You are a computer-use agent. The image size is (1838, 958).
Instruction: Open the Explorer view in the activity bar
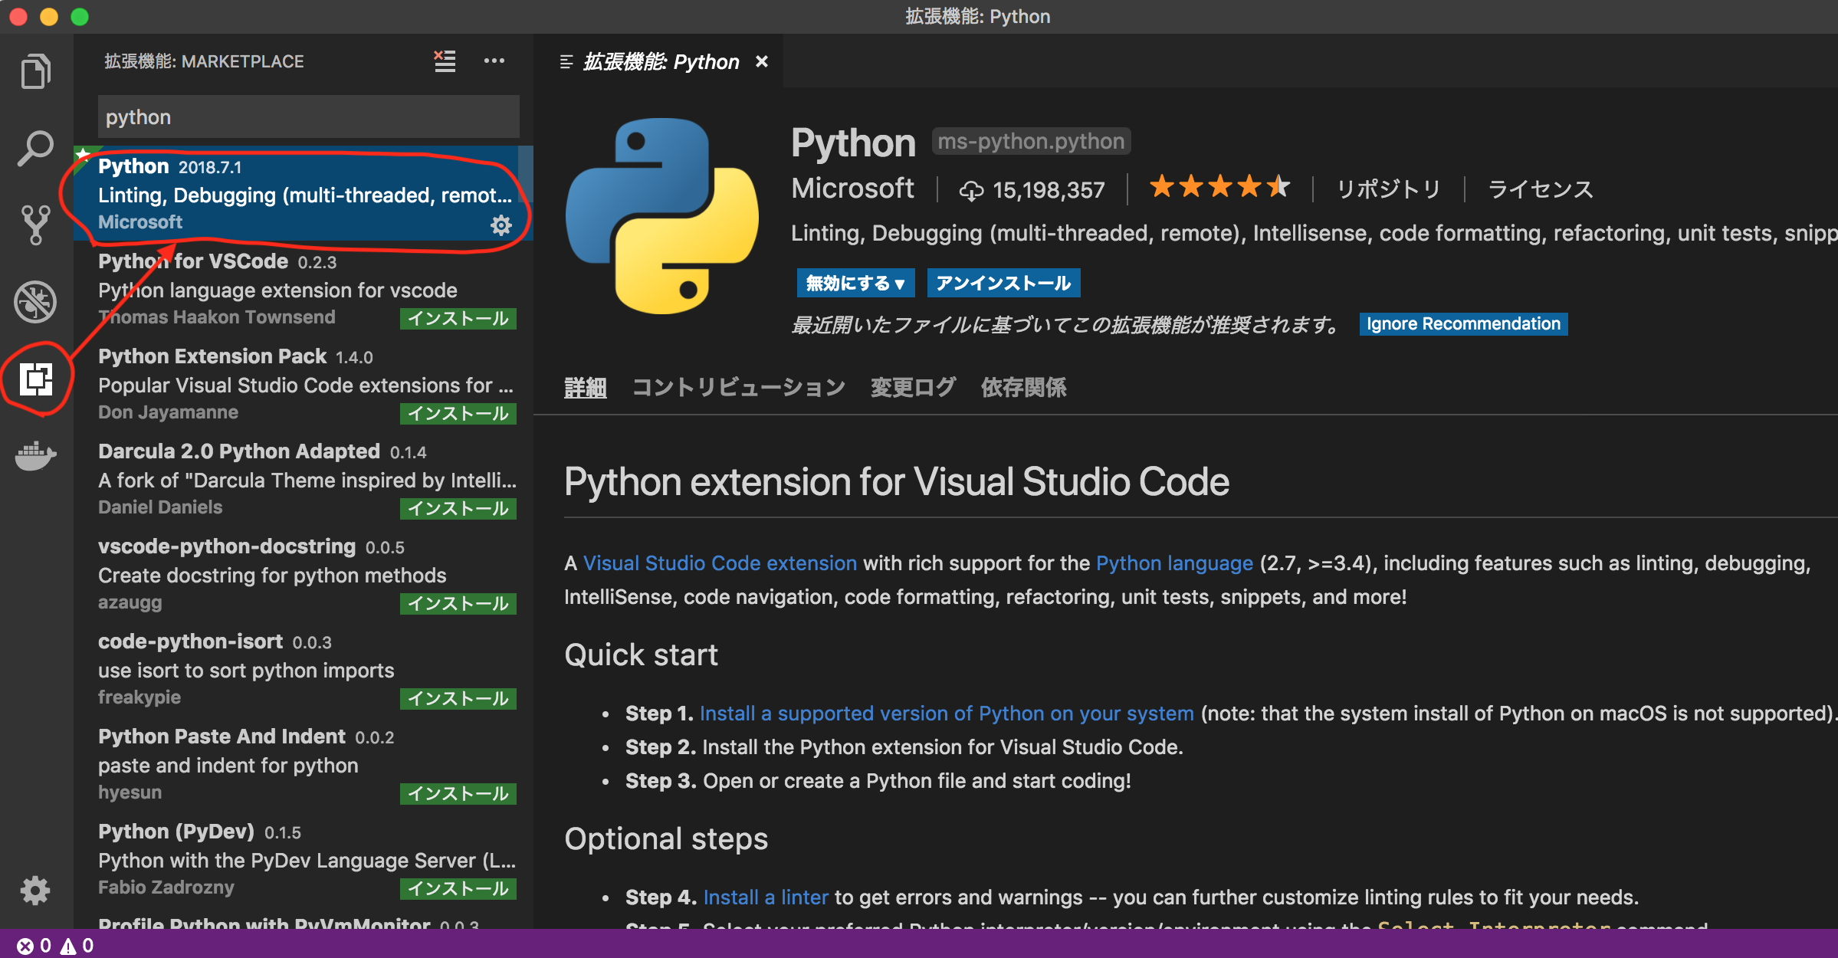pyautogui.click(x=34, y=71)
